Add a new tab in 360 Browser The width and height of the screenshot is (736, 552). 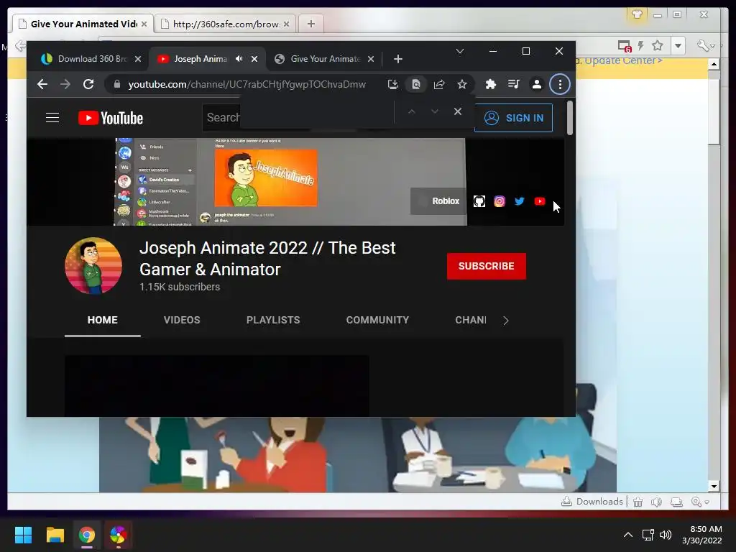[310, 24]
